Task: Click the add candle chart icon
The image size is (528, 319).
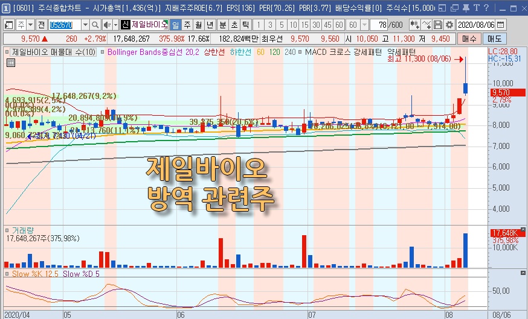Action: tap(414, 25)
